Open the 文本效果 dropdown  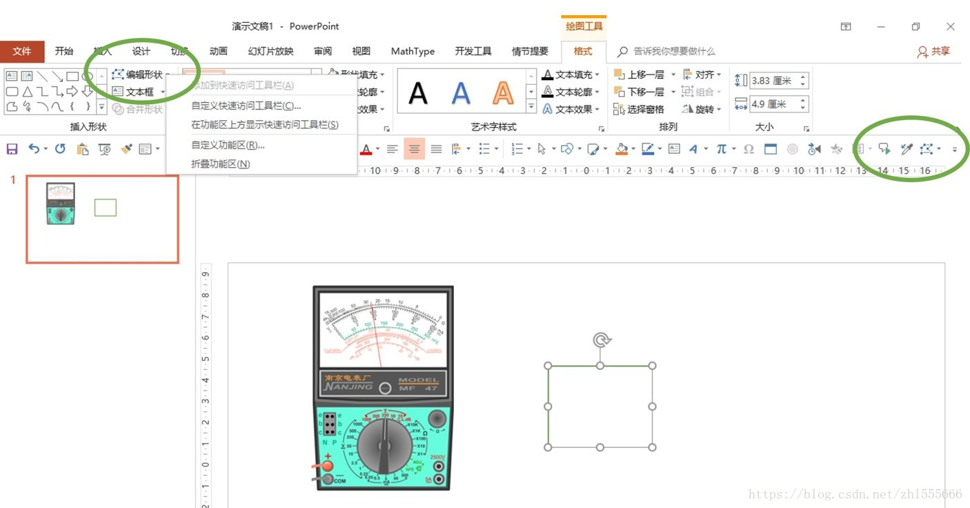click(571, 109)
